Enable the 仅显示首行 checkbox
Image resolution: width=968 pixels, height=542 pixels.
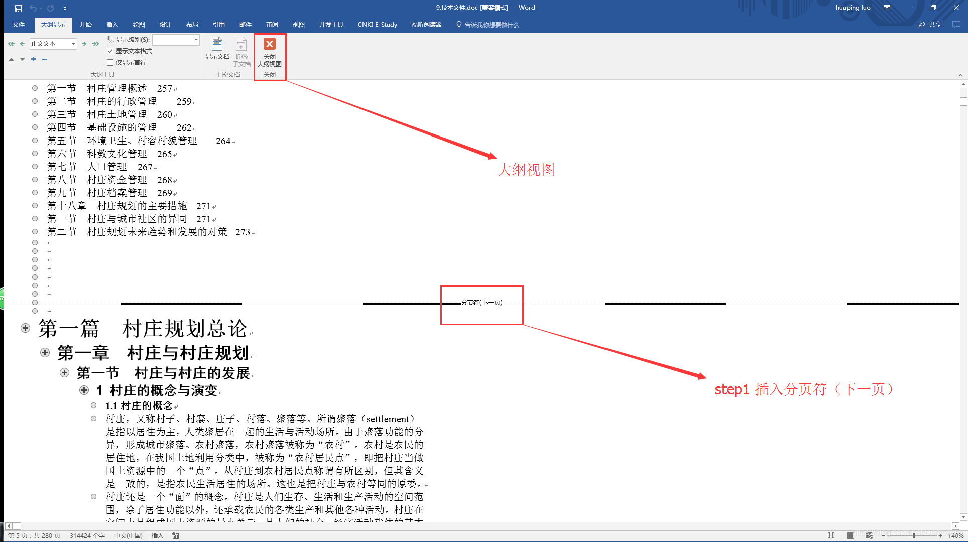110,63
